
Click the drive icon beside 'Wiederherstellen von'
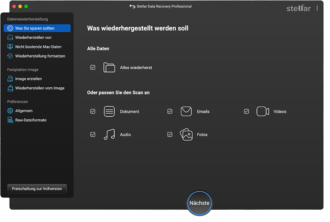pos(10,37)
